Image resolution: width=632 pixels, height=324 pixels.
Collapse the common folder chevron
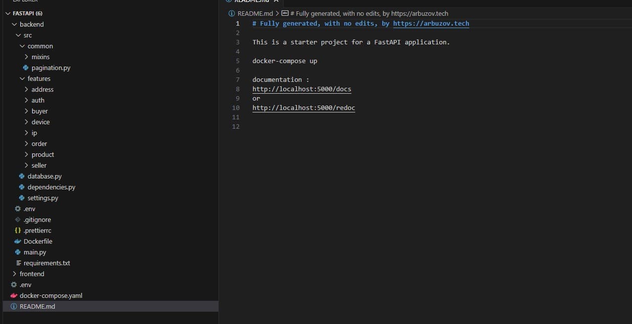point(22,46)
